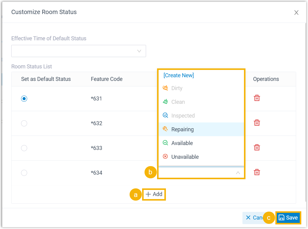The width and height of the screenshot is (308, 229).
Task: Click the green check Available icon
Action: [165, 143]
